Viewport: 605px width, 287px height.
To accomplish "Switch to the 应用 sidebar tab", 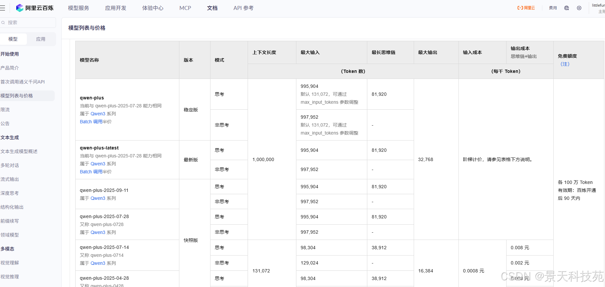I will tap(41, 39).
